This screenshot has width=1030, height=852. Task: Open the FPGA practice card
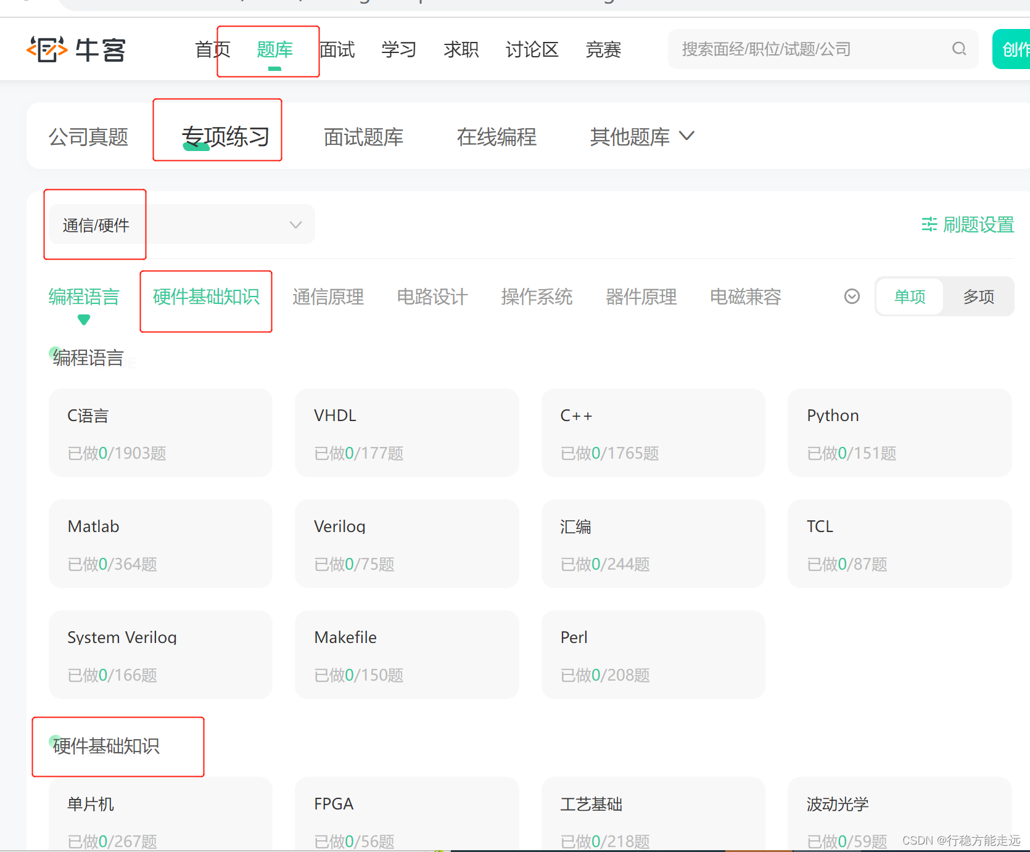pyautogui.click(x=407, y=814)
